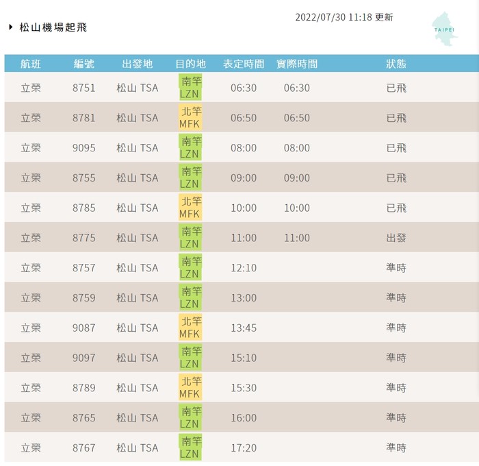The width and height of the screenshot is (479, 466).
Task: Click the 松山機場起飛 heading text
Action: point(53,27)
